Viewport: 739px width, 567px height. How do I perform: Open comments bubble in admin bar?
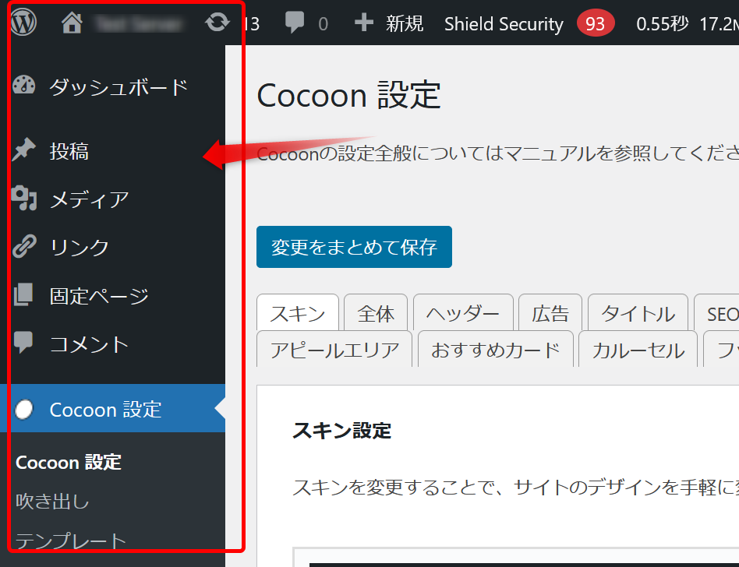(x=295, y=23)
